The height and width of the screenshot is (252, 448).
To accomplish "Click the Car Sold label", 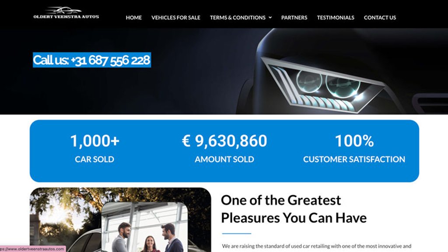I will click(94, 159).
